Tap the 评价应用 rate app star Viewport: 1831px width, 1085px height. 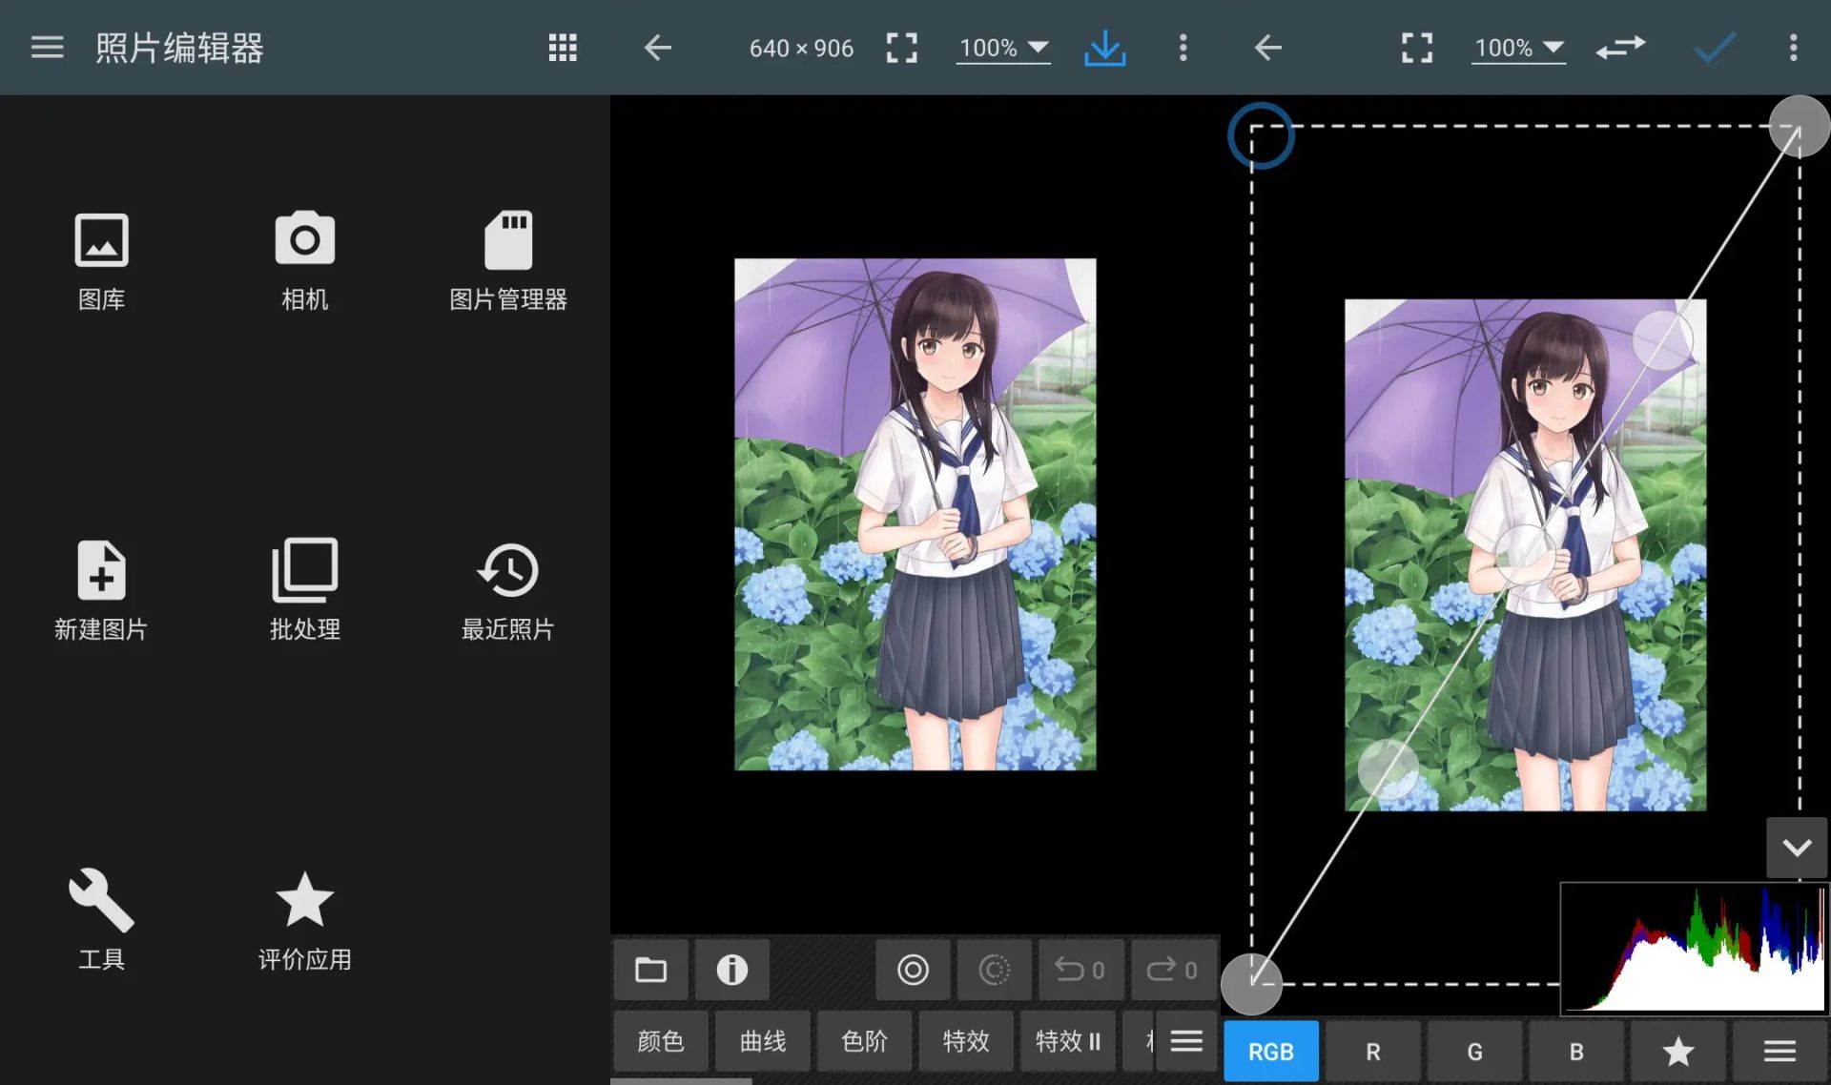click(304, 919)
